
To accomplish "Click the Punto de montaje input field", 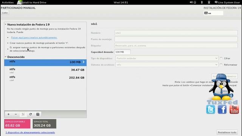I will click(x=176, y=39).
